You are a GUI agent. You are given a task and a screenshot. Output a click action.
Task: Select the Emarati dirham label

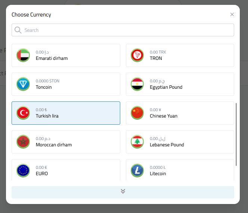point(52,58)
